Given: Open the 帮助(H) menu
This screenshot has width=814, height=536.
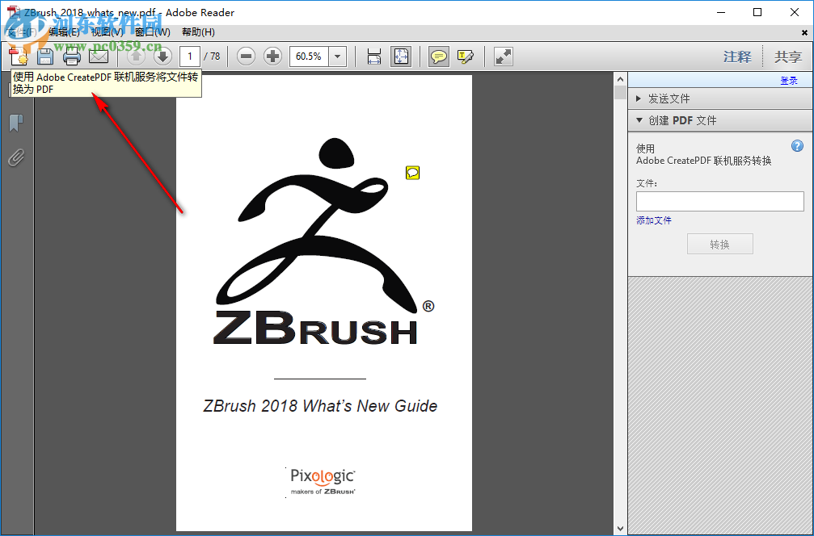Looking at the screenshot, I should click(198, 32).
